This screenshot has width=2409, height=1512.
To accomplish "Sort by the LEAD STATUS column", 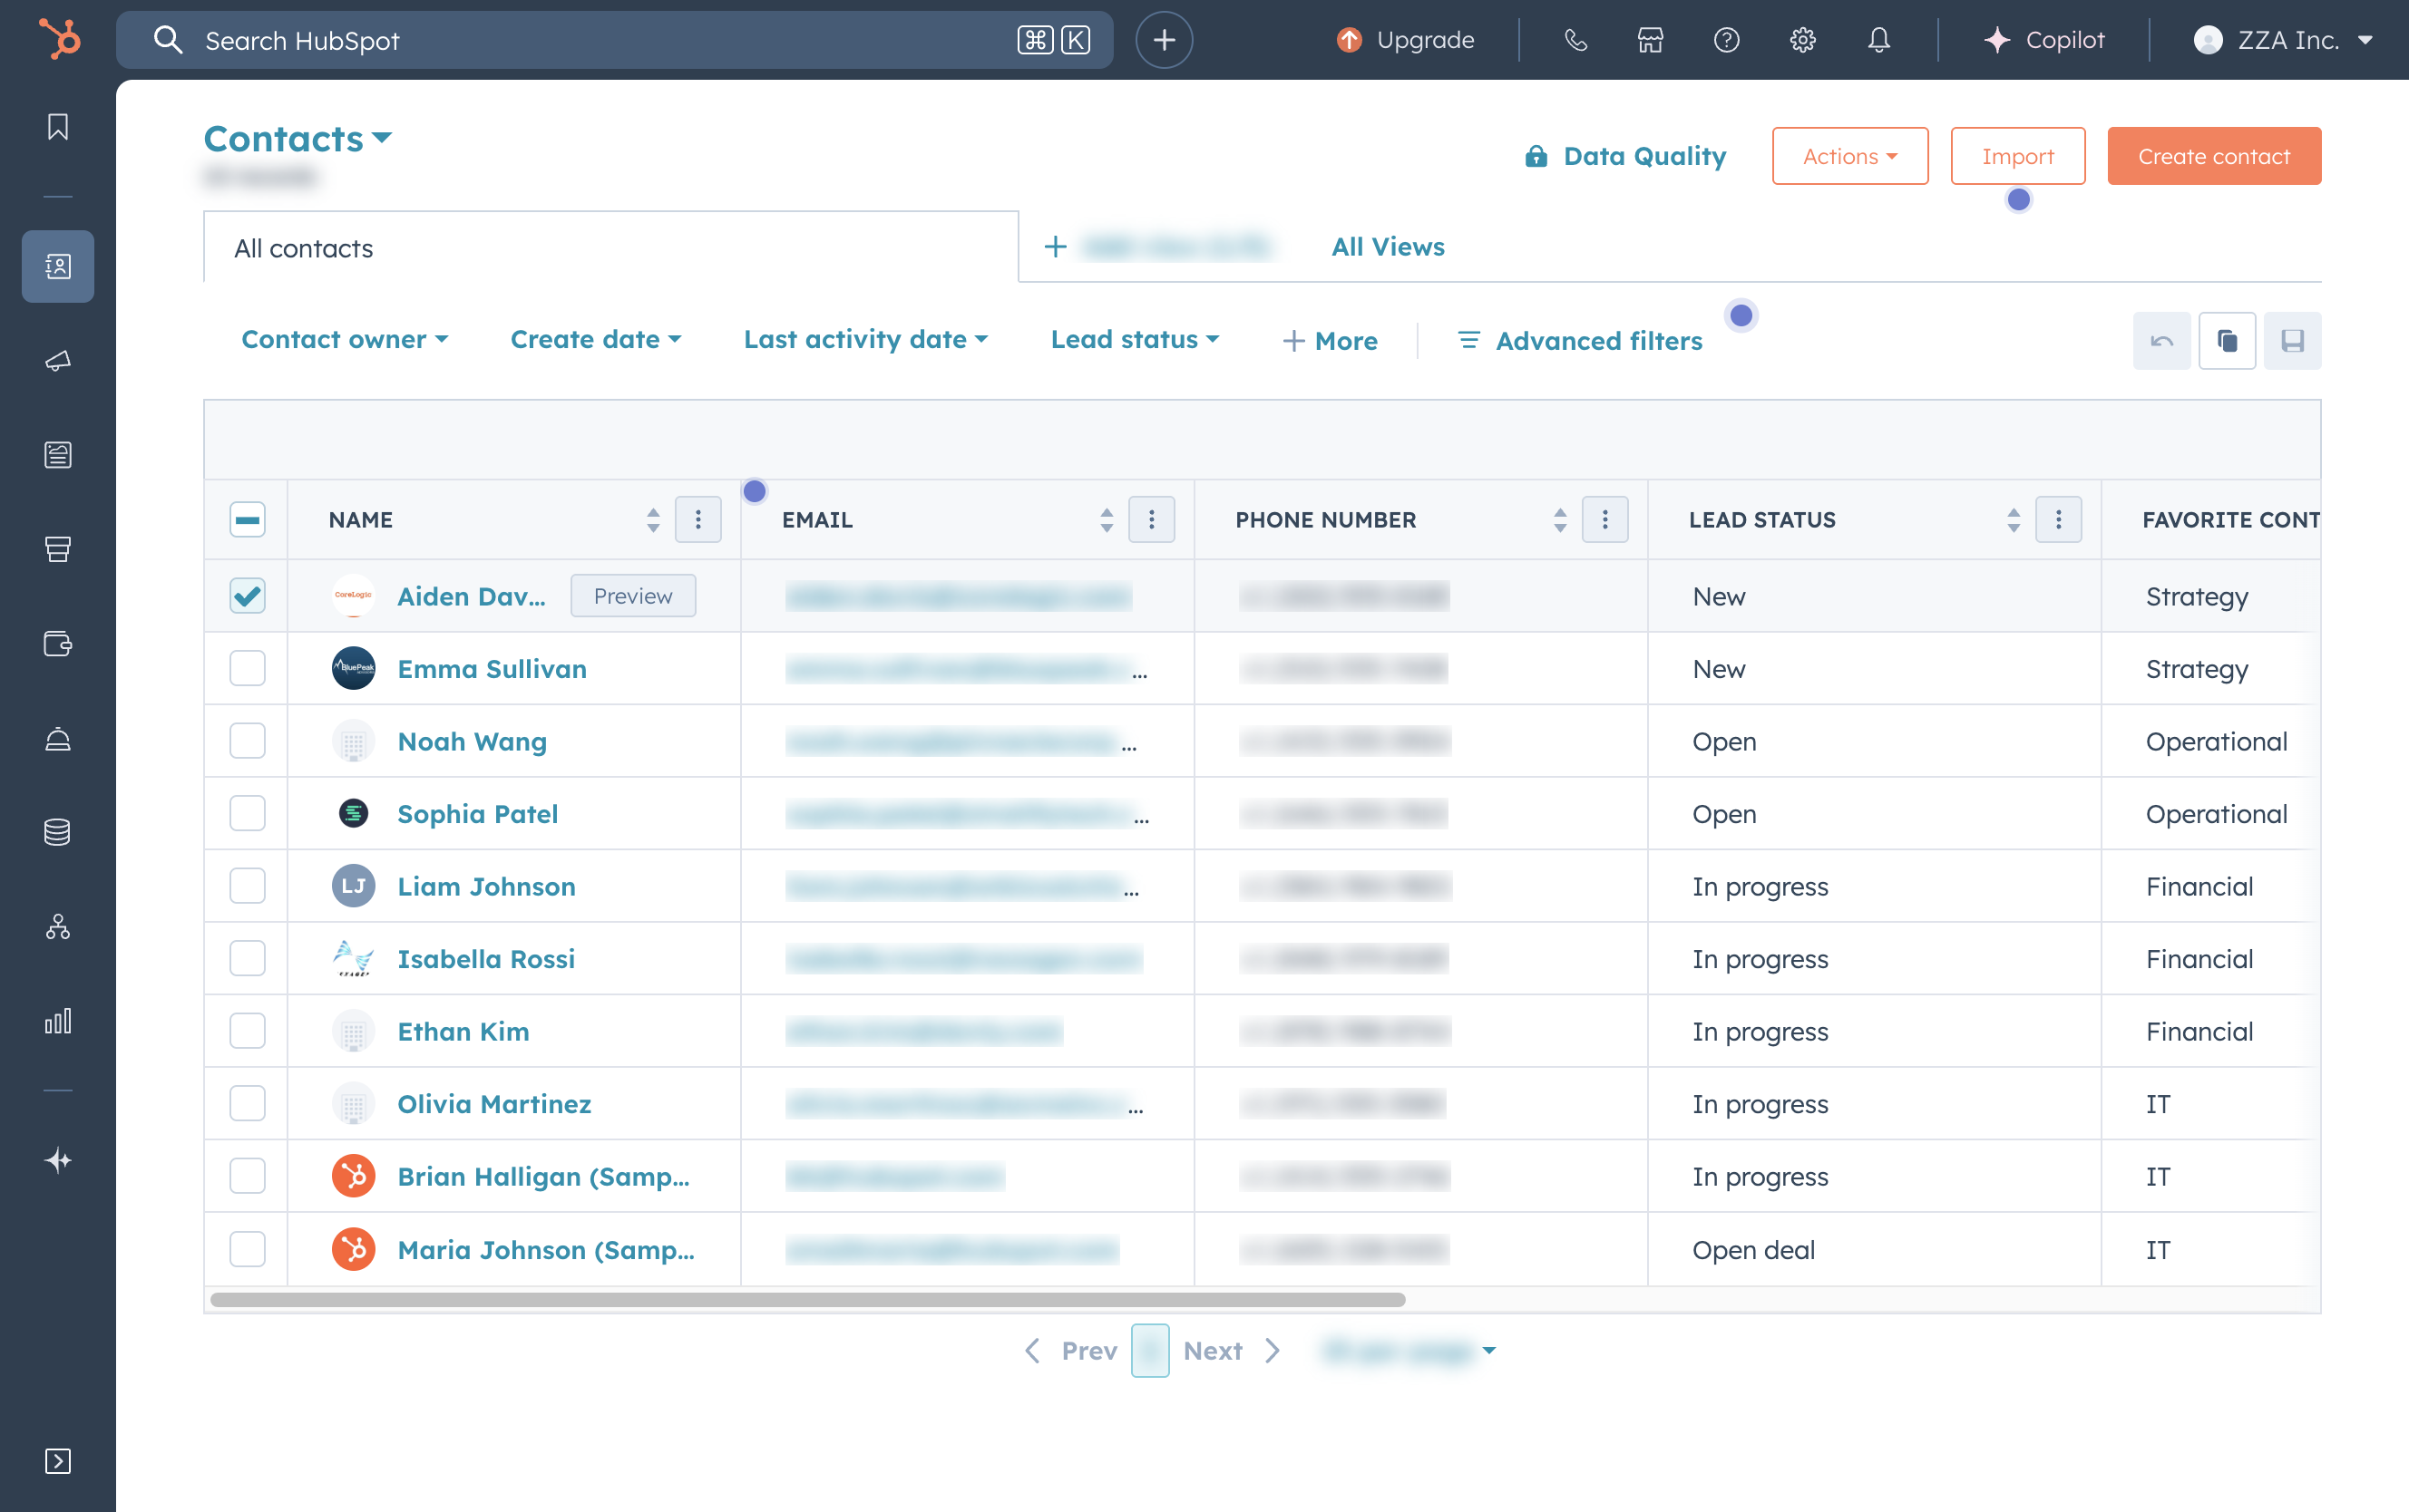I will tap(2013, 519).
